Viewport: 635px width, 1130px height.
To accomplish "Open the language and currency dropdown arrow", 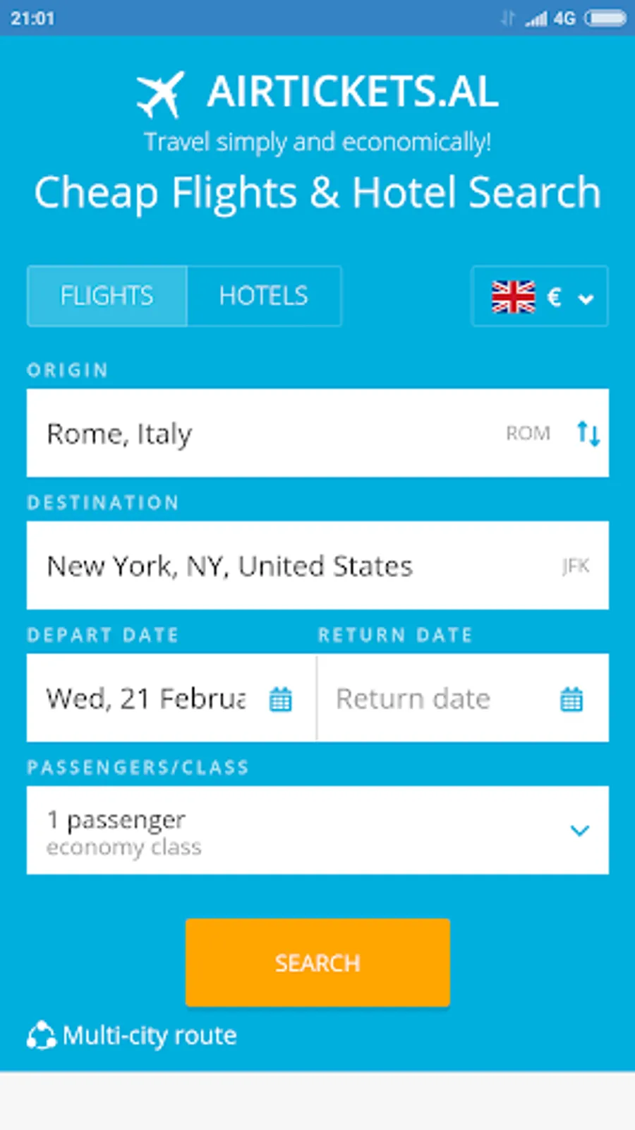I will (586, 299).
